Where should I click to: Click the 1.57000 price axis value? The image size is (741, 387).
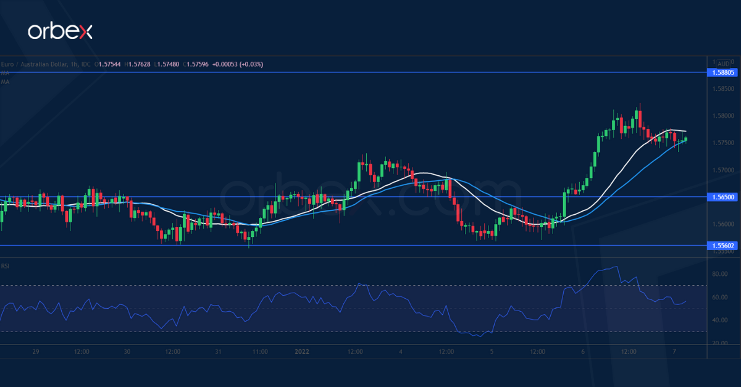(723, 170)
